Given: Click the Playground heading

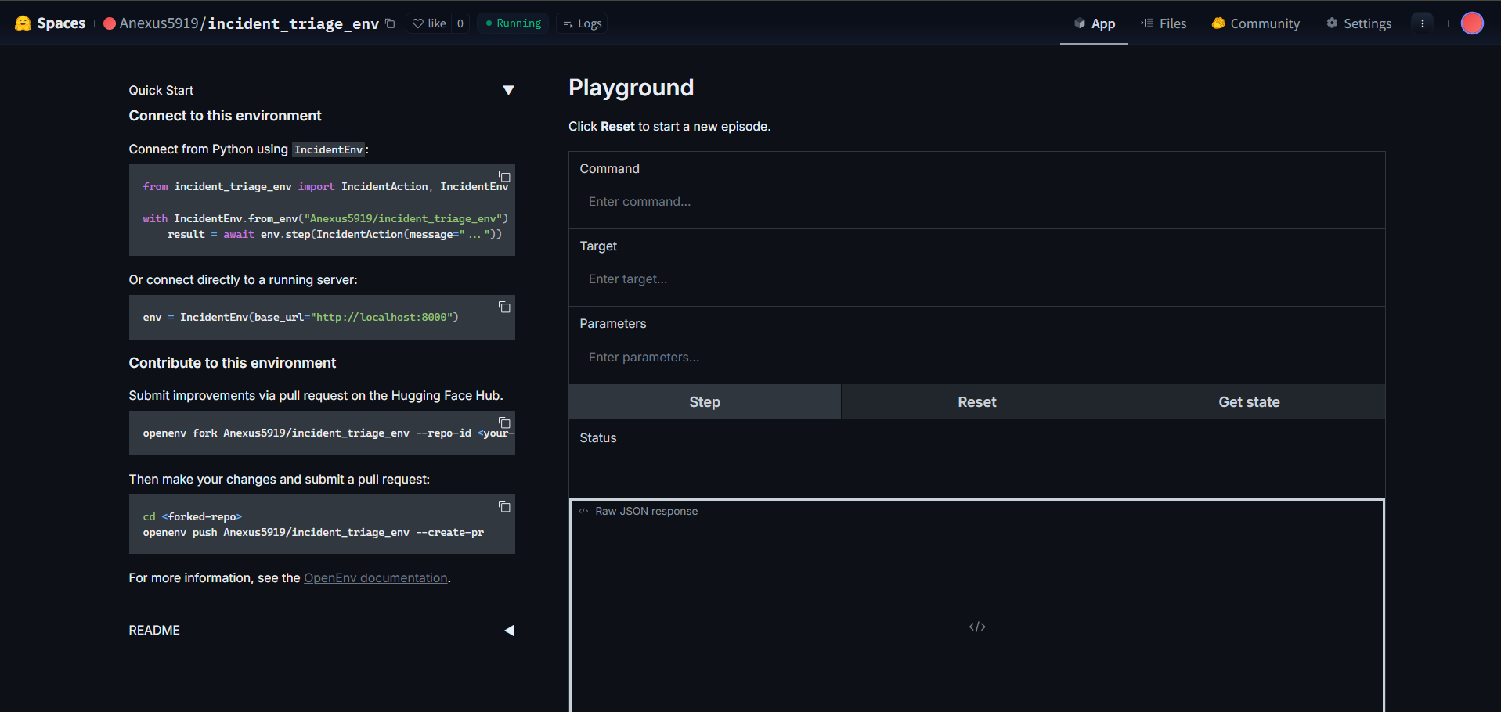Looking at the screenshot, I should point(631,88).
